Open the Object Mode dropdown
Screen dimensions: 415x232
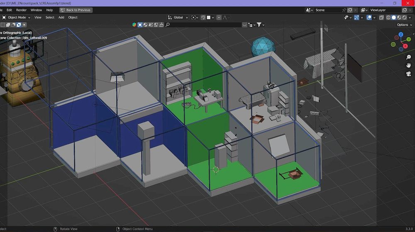[x=17, y=17]
